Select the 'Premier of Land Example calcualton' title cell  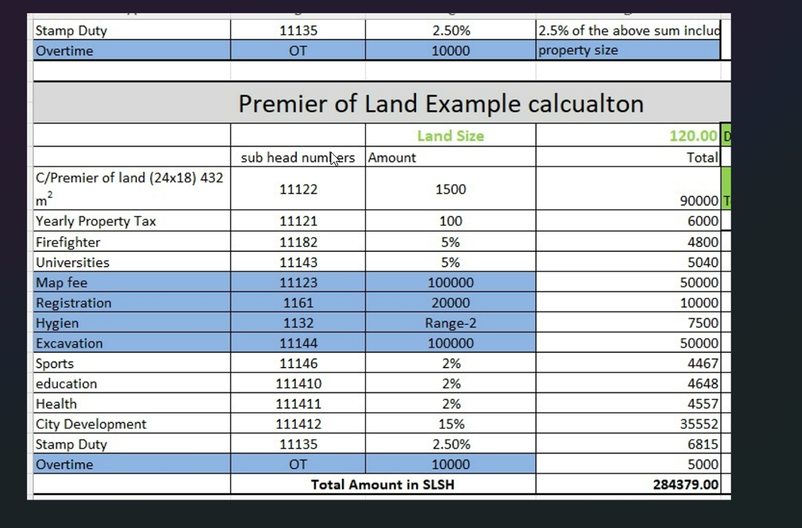[382, 102]
